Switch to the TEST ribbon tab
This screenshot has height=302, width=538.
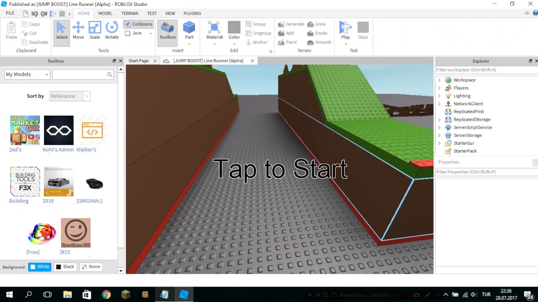pos(152,13)
